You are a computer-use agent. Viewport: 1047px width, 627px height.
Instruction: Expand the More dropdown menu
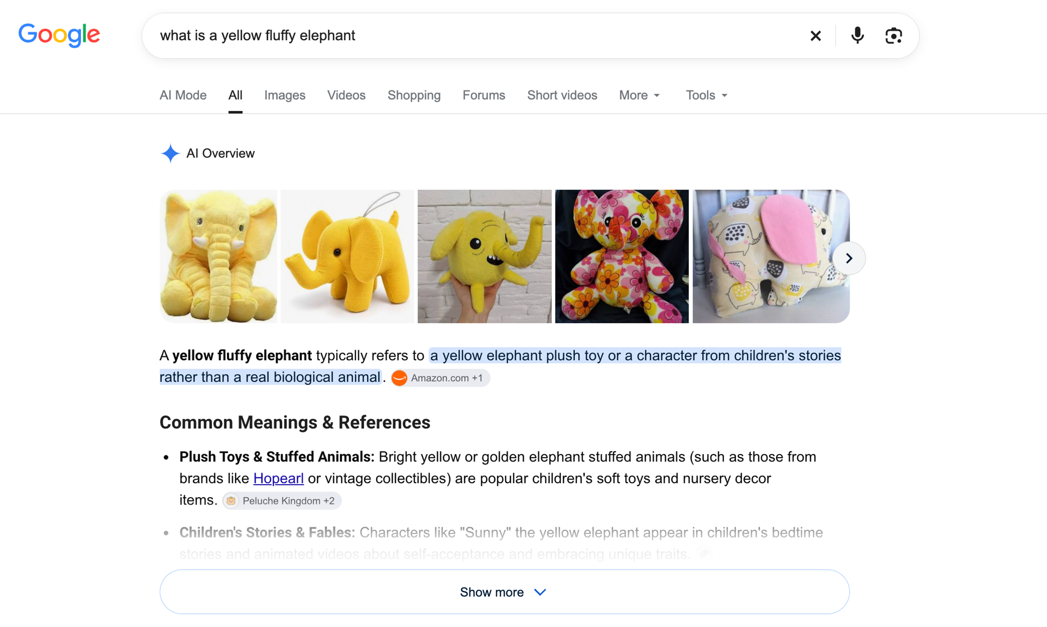pyautogui.click(x=639, y=95)
